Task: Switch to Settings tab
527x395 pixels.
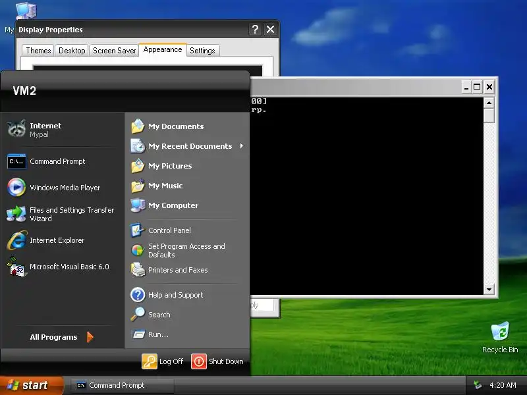Action: point(202,51)
